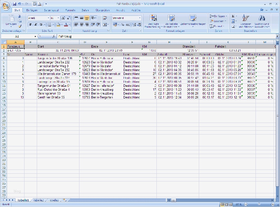
Task: Expand Schriftart dialog launcher
Action: pos(70,31)
